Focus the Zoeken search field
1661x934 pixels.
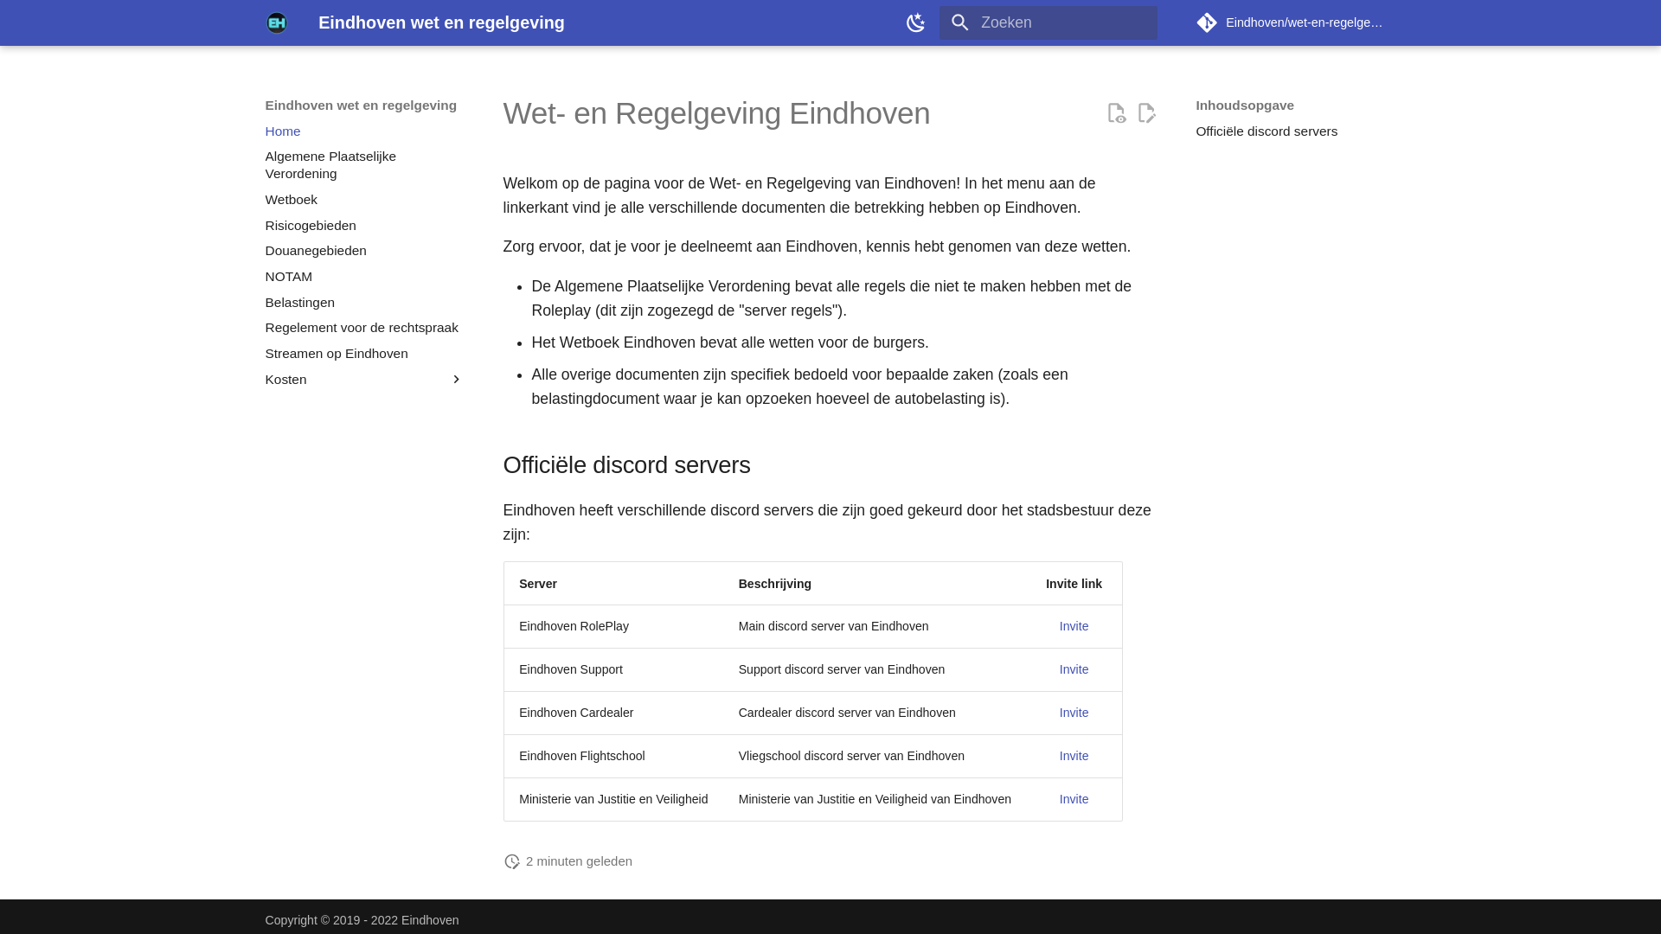click(1048, 22)
